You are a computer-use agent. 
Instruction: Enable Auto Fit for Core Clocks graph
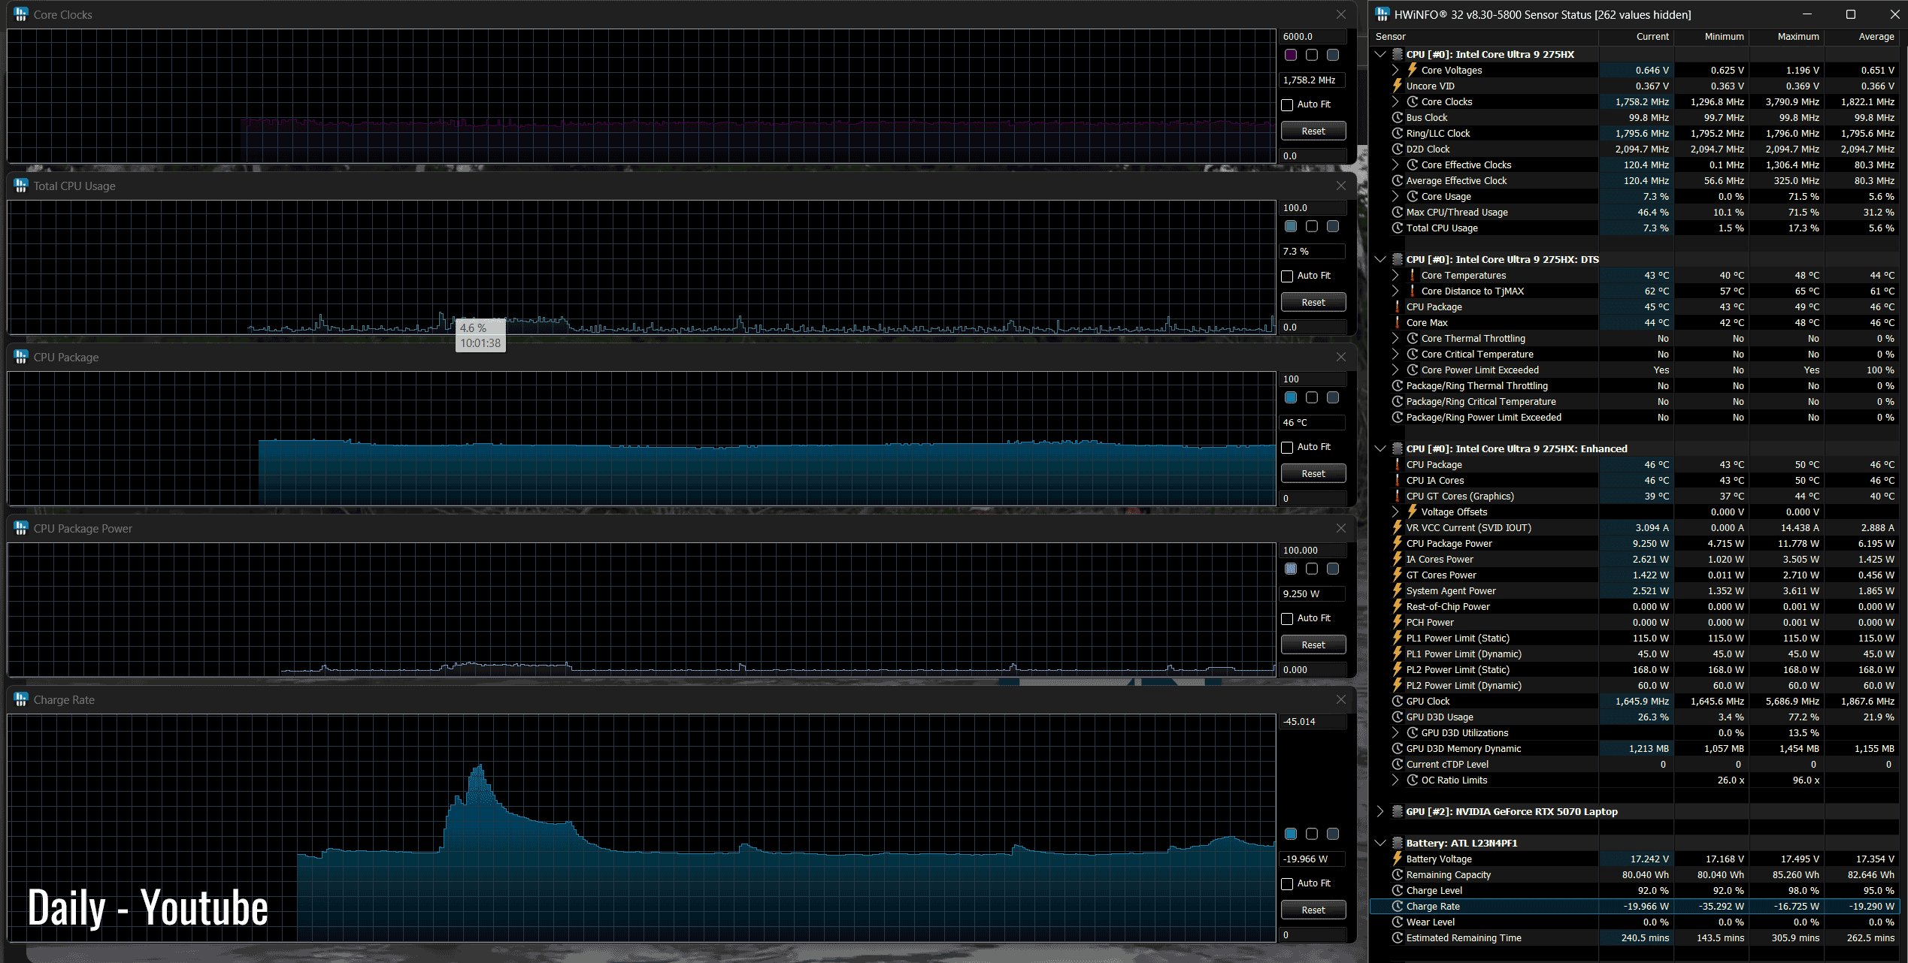(x=1287, y=105)
